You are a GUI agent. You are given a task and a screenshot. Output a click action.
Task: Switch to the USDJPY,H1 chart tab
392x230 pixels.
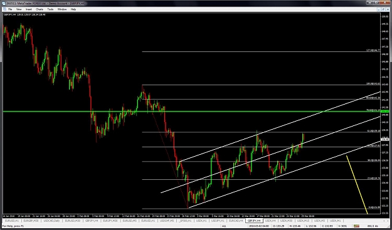pos(218,221)
